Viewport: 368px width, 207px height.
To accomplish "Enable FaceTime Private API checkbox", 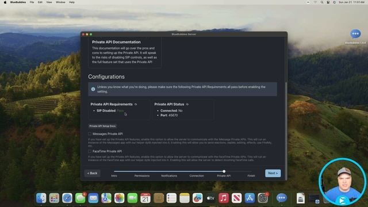I will pyautogui.click(x=90, y=151).
